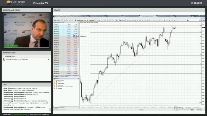The image size is (207, 116).
Task: Click the Host your own meeting link
Action: 39,115
